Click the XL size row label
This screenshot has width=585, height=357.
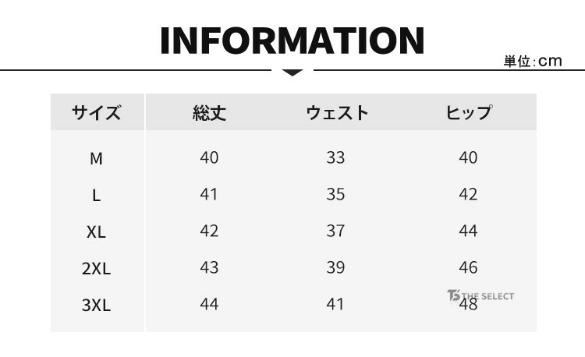pyautogui.click(x=96, y=232)
